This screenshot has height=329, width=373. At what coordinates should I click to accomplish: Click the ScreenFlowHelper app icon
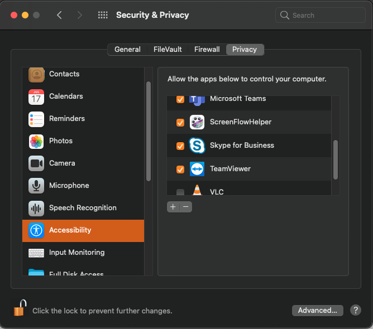click(197, 122)
